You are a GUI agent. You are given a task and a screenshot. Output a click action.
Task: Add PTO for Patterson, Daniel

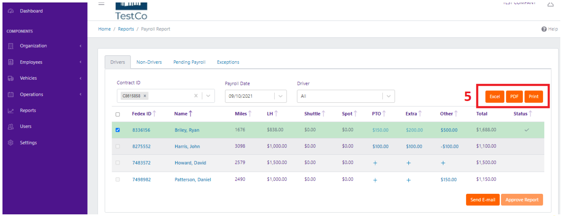pos(375,180)
